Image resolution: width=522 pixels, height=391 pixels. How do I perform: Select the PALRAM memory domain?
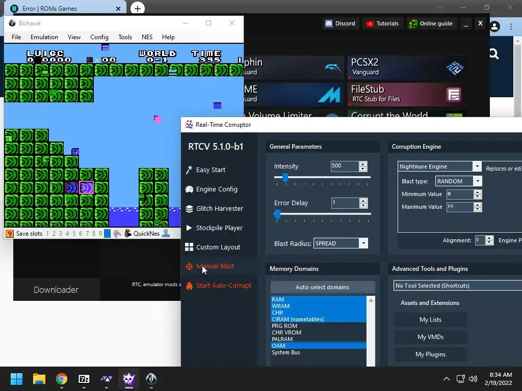pos(319,339)
